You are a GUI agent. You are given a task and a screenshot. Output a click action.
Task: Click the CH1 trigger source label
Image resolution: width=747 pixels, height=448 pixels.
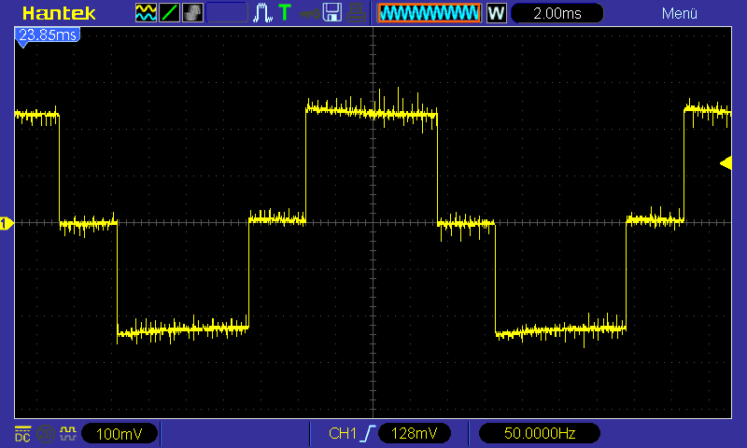point(343,434)
